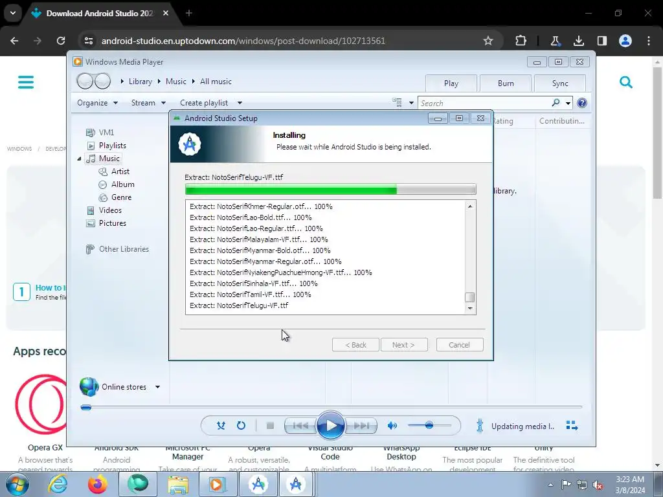The image size is (663, 497).
Task: Open the Stream menu
Action: (x=148, y=103)
